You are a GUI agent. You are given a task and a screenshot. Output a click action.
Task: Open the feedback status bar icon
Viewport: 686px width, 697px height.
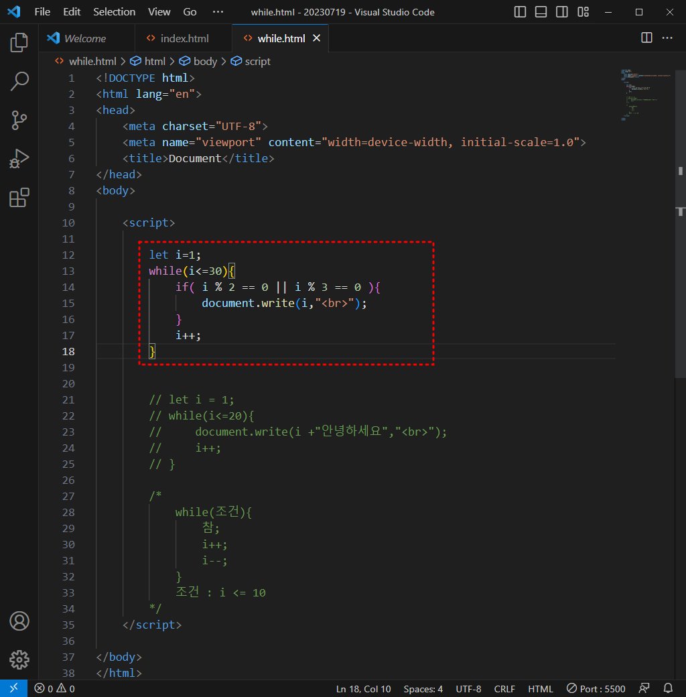[644, 688]
